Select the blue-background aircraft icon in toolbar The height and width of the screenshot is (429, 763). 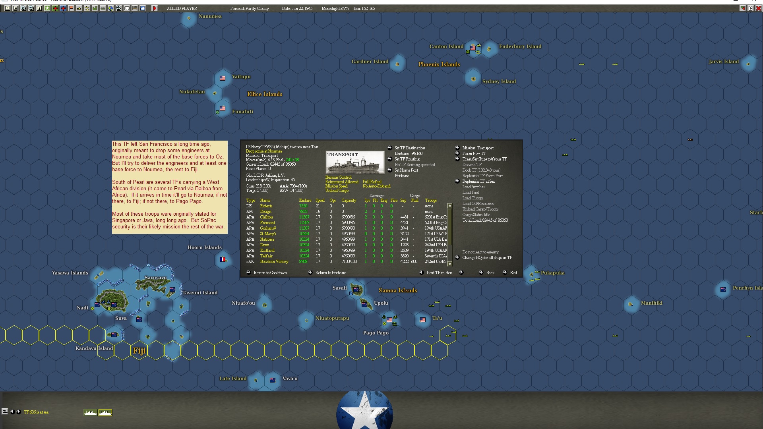tap(63, 8)
